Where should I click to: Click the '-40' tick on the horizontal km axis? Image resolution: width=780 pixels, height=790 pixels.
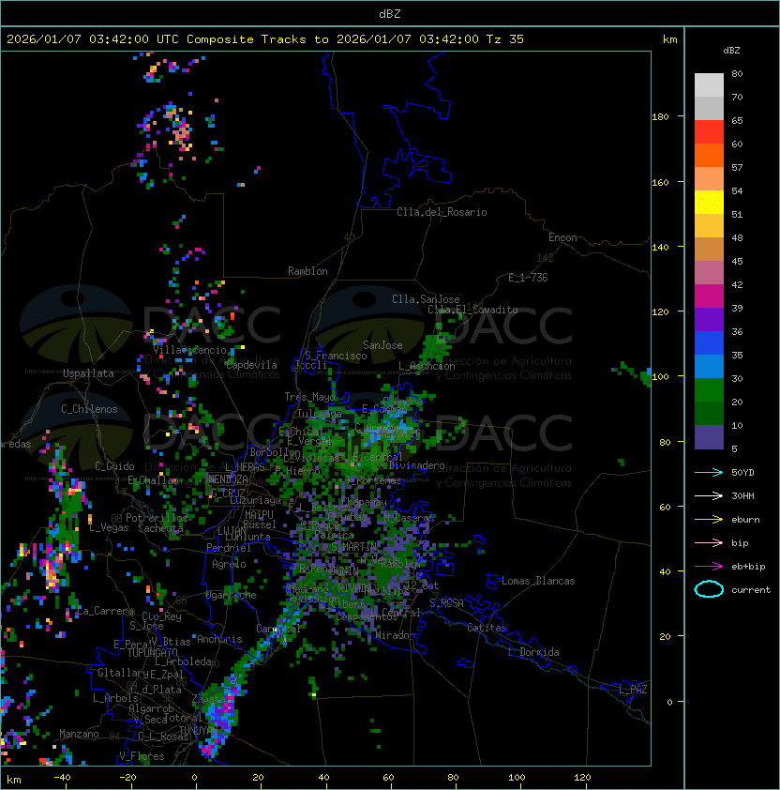[x=62, y=778]
